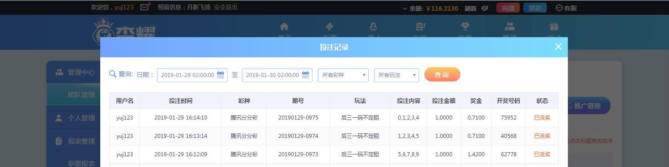Open lottery section ticket icon
This screenshot has height=167, width=669.
click(330, 27)
